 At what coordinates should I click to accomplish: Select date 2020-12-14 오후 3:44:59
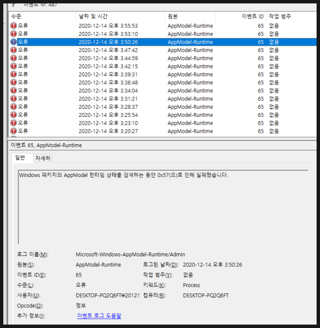[x=108, y=58]
